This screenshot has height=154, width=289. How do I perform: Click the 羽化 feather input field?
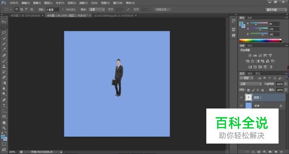pyautogui.click(x=53, y=10)
